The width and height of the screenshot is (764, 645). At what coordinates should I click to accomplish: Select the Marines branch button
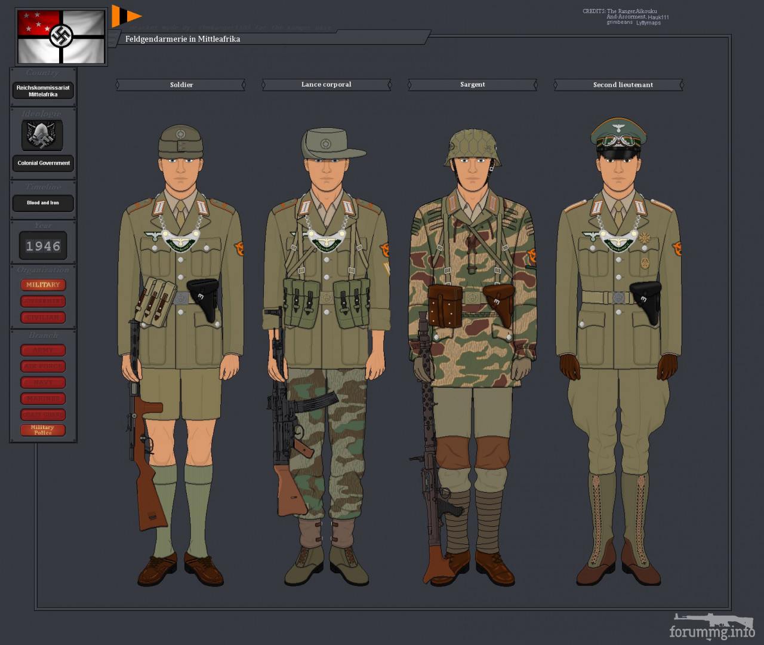tap(43, 398)
